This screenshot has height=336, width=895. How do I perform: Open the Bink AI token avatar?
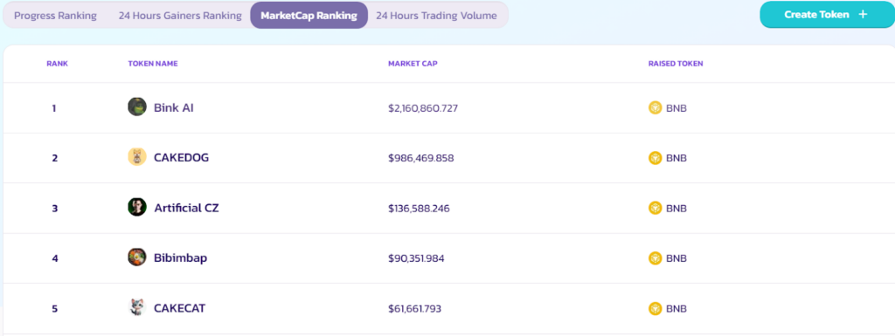pos(137,107)
